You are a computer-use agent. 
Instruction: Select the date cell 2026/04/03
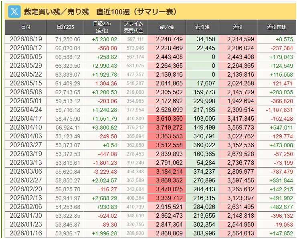26,136
